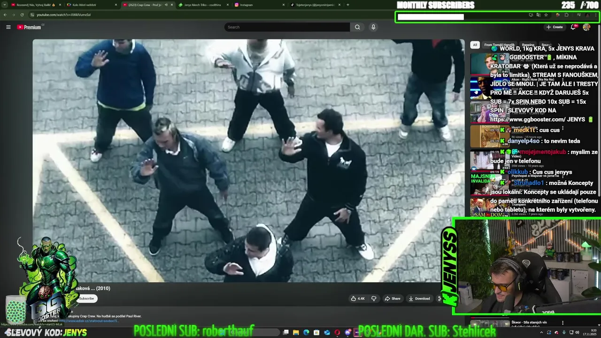This screenshot has height=338, width=601.
Task: Open a new browser tab
Action: pyautogui.click(x=347, y=5)
